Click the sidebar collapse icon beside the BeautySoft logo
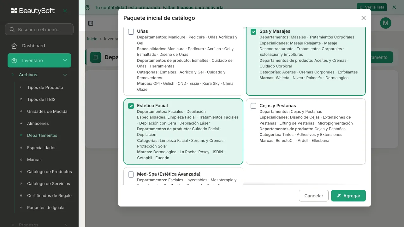404x227 pixels. click(65, 11)
